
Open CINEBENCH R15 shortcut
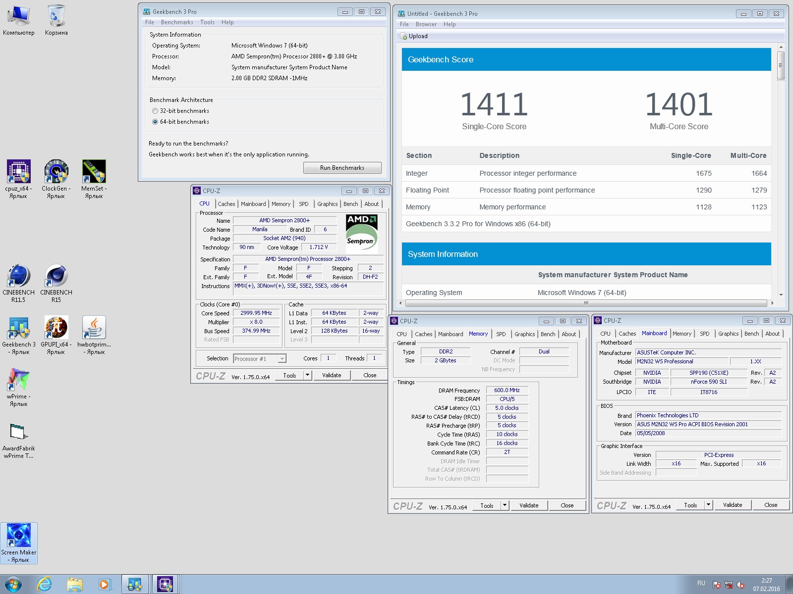tap(56, 283)
